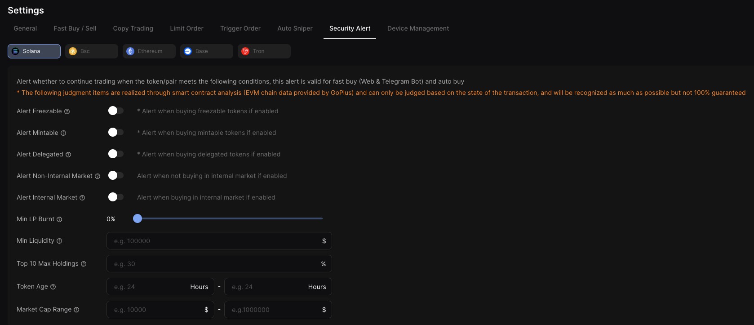Click info icon next to Min Liquidity
Screen dimensions: 754x325
[x=59, y=241]
